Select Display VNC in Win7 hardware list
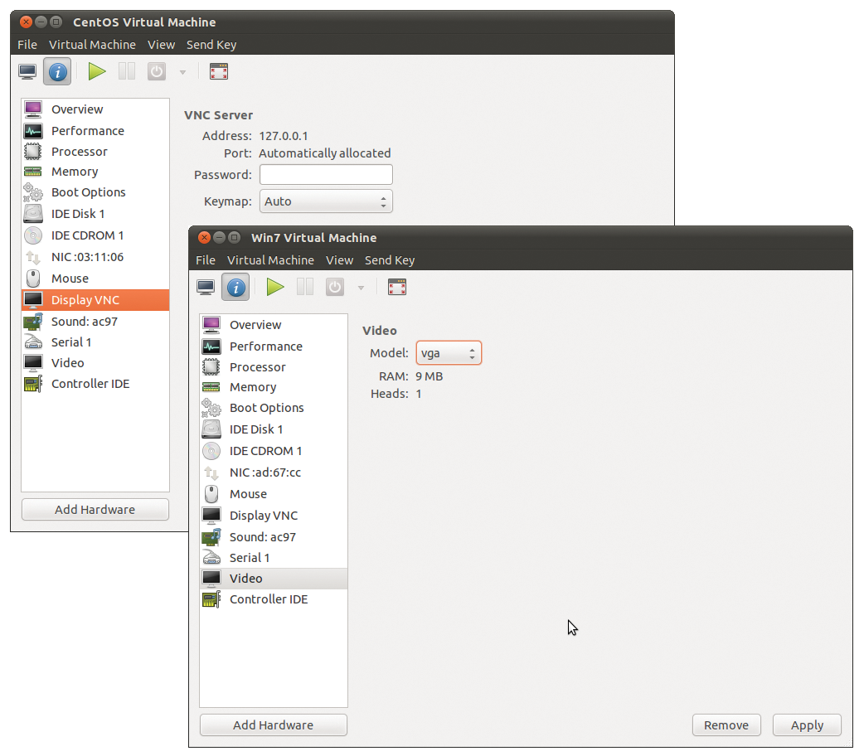This screenshot has height=756, width=864. click(274, 516)
